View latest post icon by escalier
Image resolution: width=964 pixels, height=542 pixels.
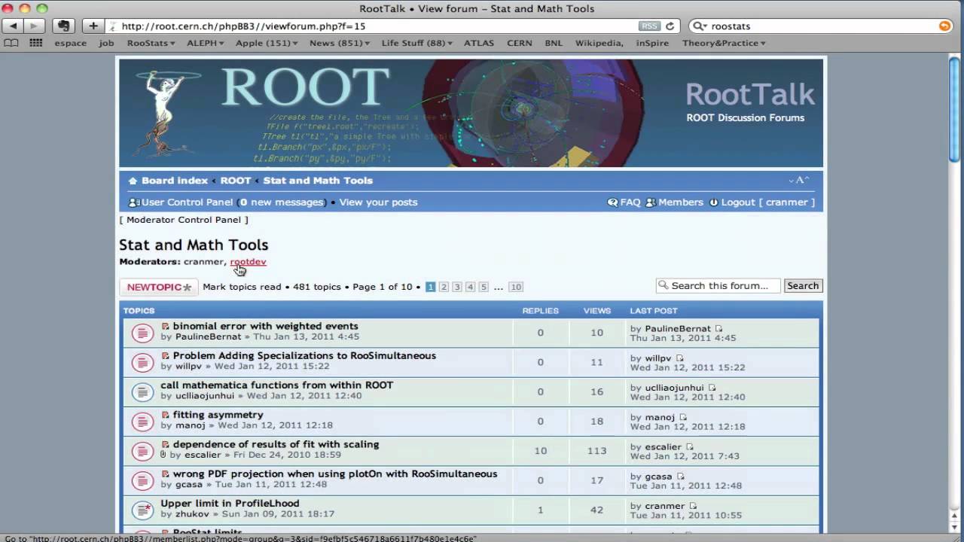689,446
